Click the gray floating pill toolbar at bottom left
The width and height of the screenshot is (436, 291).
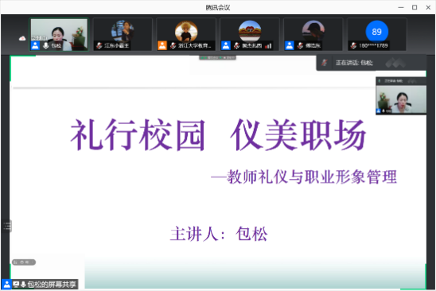pos(24,262)
